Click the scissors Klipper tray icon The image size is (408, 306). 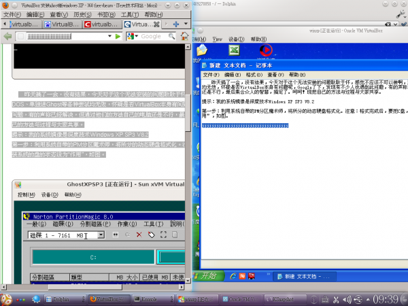coord(336,300)
